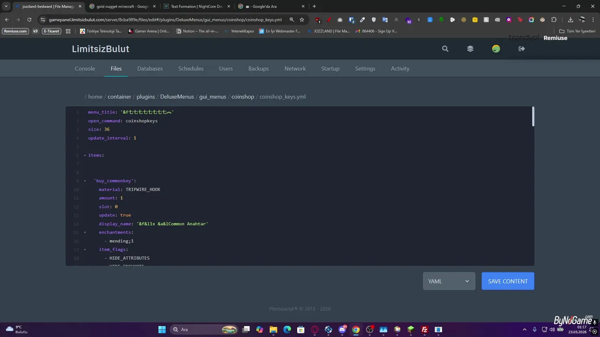Open the Activity tab
The image size is (600, 337).
400,68
